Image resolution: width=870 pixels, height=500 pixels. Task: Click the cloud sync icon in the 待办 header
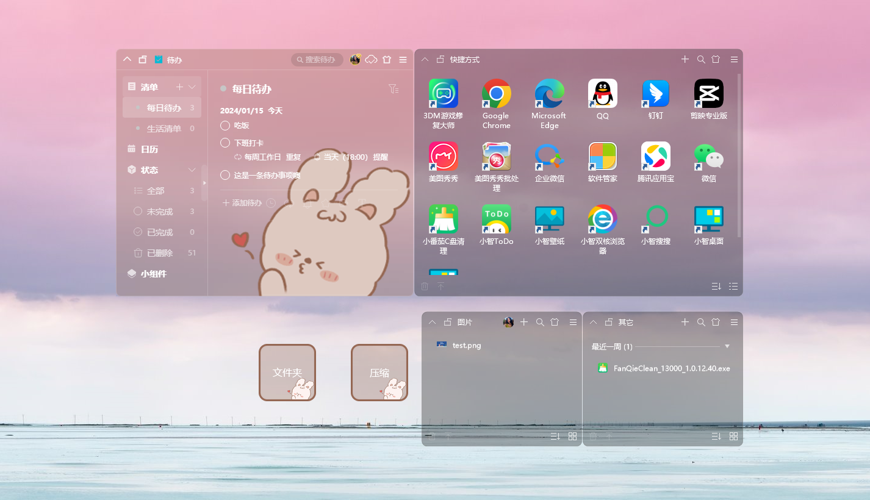click(371, 59)
